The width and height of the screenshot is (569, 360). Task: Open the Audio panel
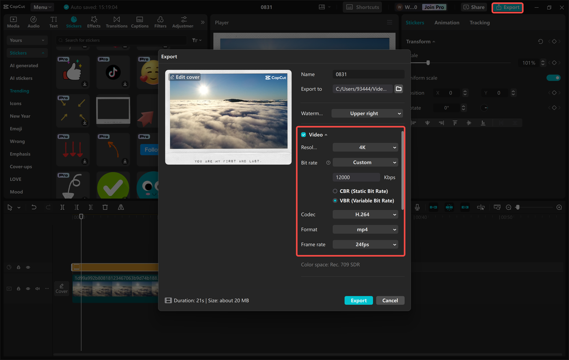tap(33, 21)
